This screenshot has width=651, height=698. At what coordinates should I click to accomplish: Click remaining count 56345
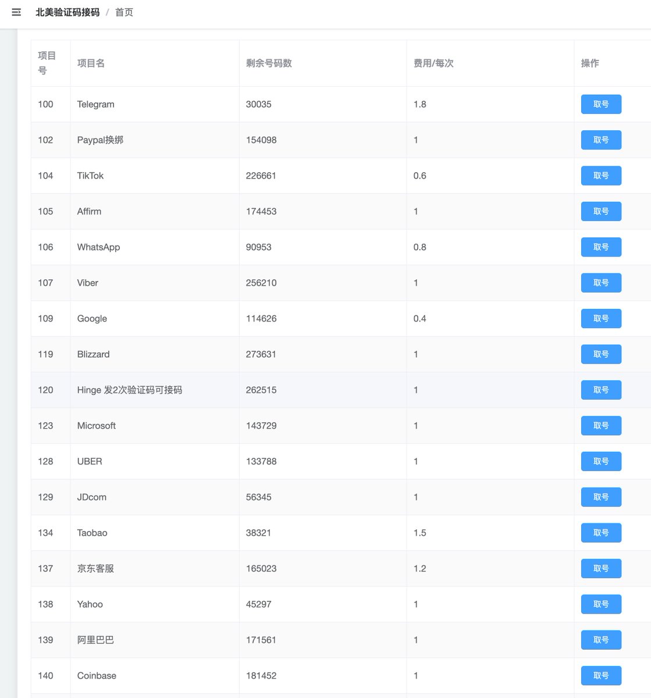click(x=258, y=497)
